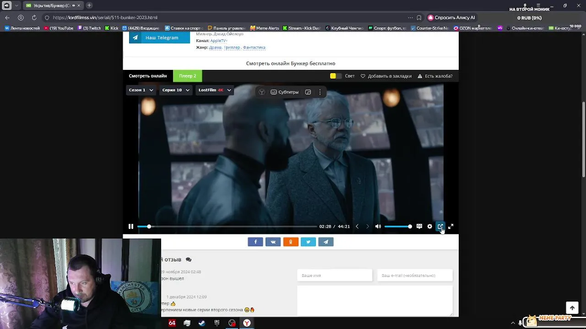Go to next episode arrow in player
586x329 pixels.
pyautogui.click(x=367, y=226)
